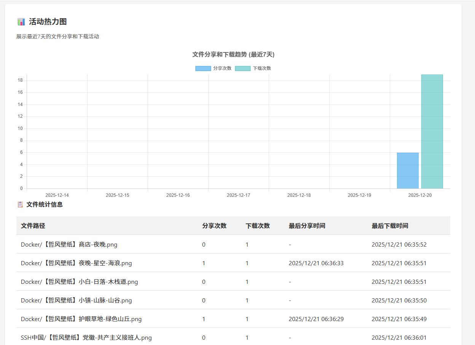Click the blue share bar for 2025-12-20
Viewport: 475px width, 345px height.
tap(408, 171)
